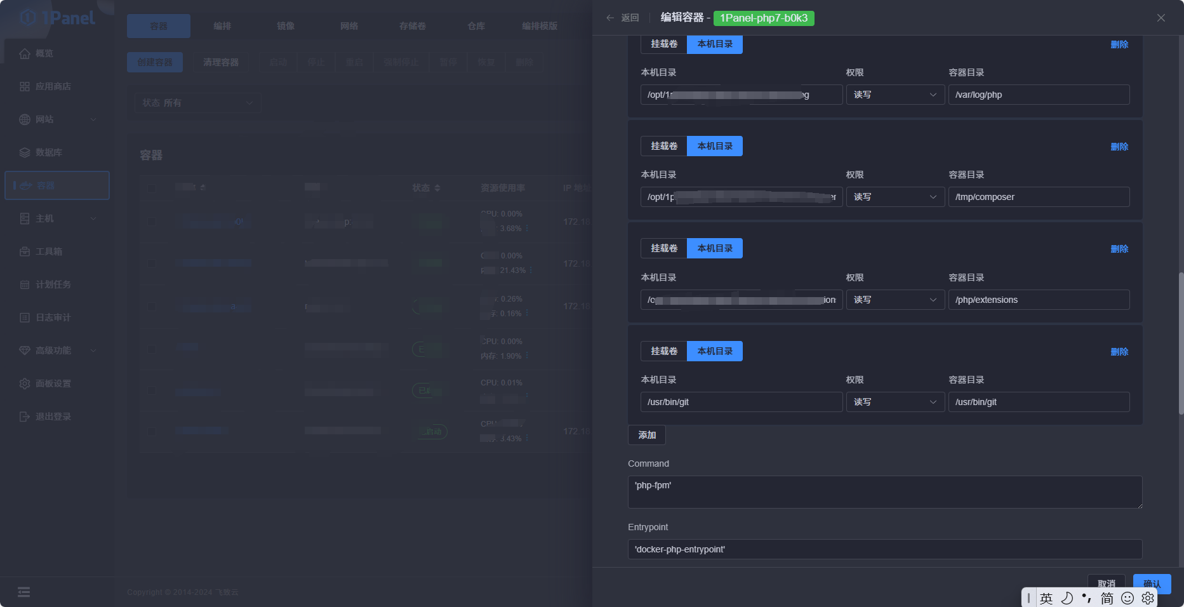Close the edit container drawer with X

click(1161, 18)
